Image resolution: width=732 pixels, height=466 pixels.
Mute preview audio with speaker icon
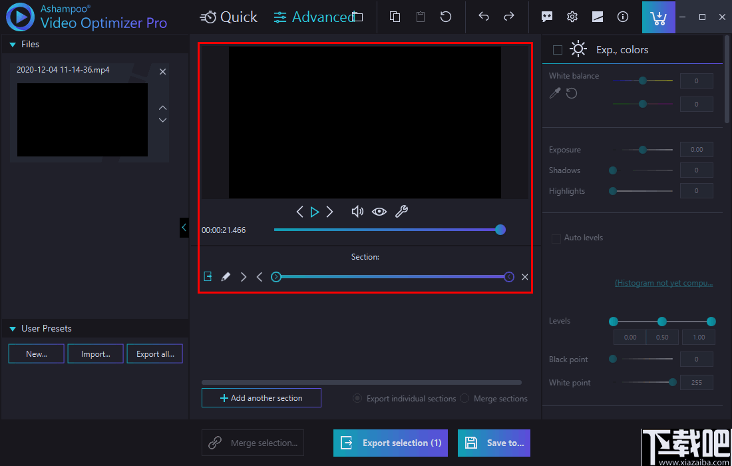point(357,211)
